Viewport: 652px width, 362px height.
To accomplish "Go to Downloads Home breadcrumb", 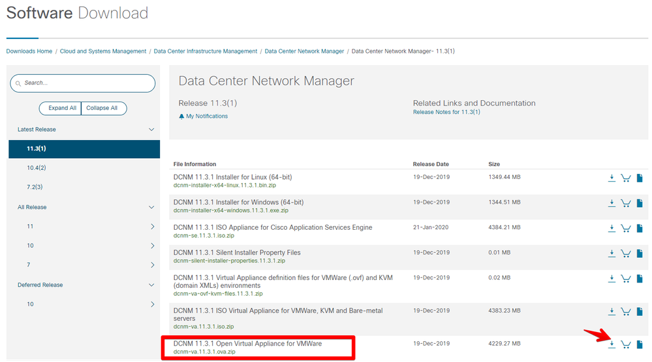I will click(x=29, y=51).
